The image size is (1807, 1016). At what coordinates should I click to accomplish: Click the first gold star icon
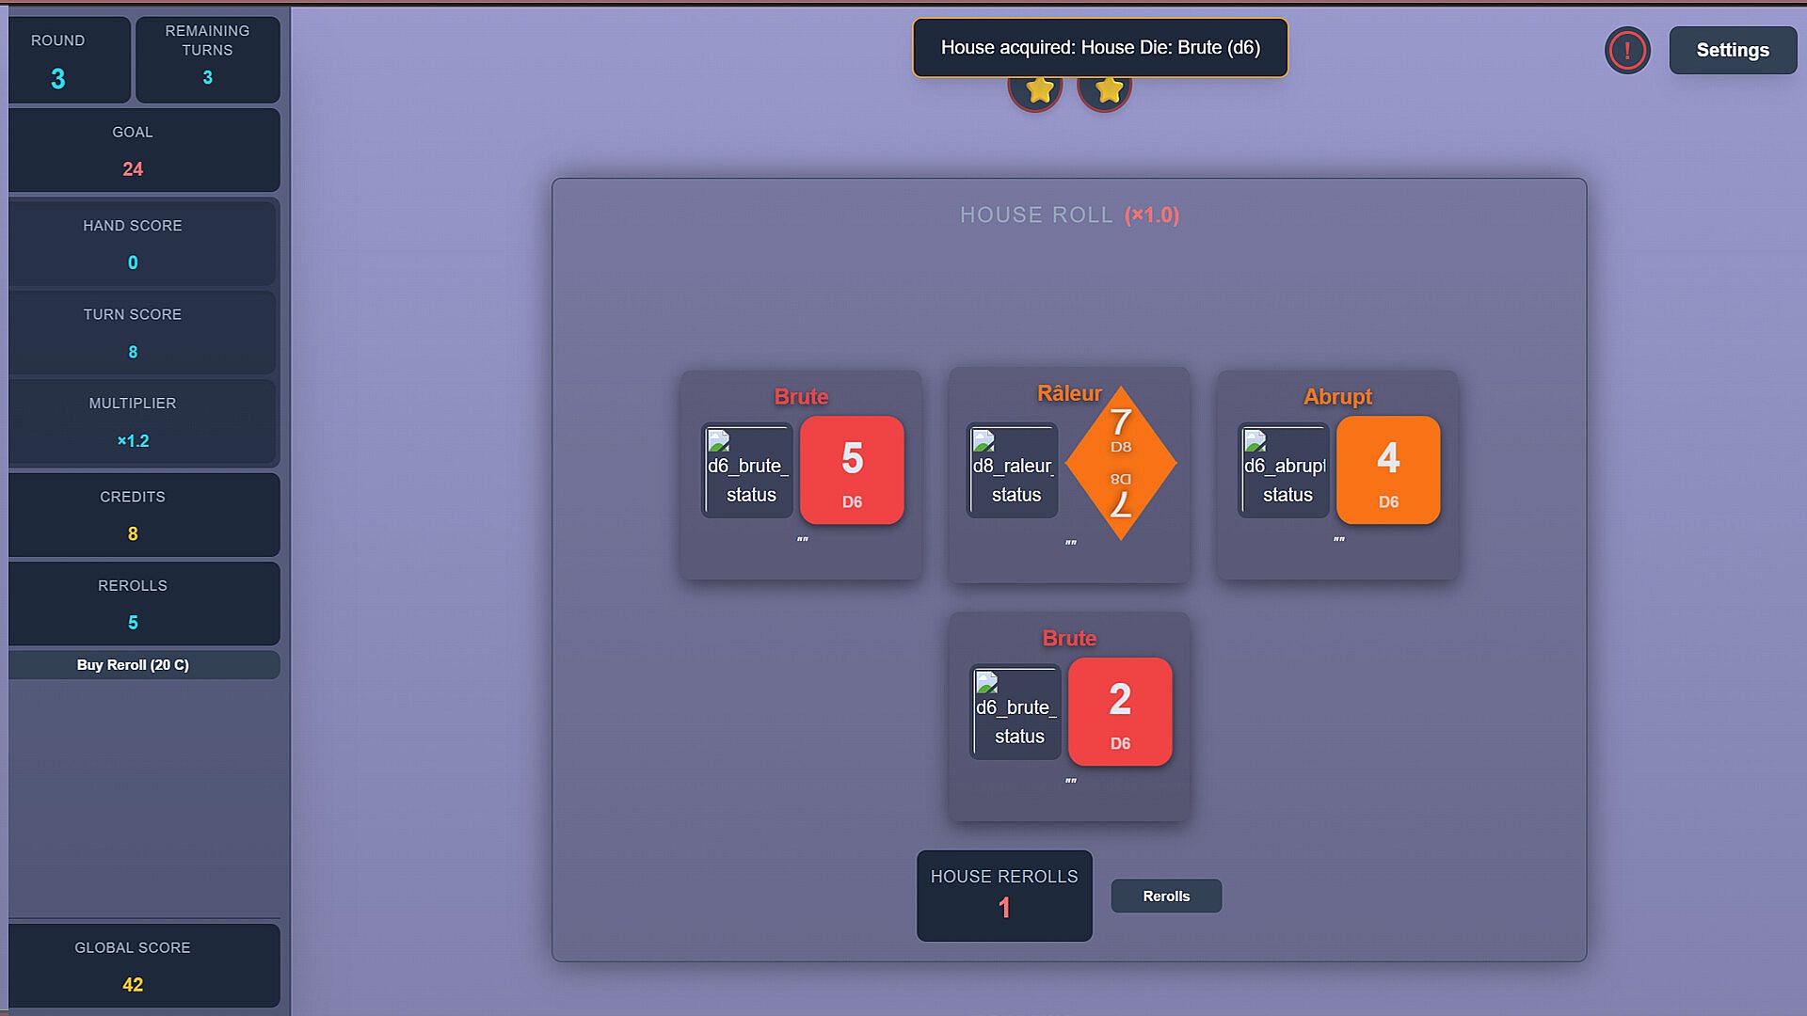[x=1039, y=90]
